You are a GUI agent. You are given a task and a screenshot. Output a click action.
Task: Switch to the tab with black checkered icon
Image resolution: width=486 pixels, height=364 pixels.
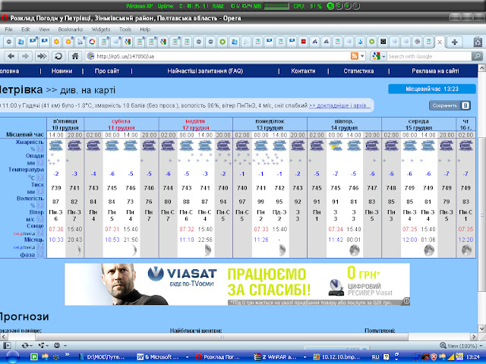point(383,42)
